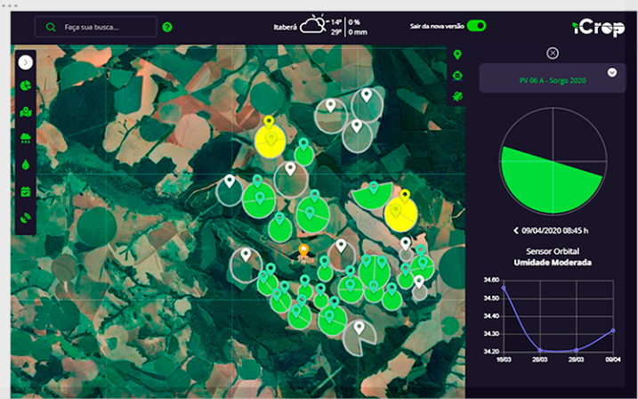
Task: Select the pest bug icon right of map
Action: pos(457,95)
